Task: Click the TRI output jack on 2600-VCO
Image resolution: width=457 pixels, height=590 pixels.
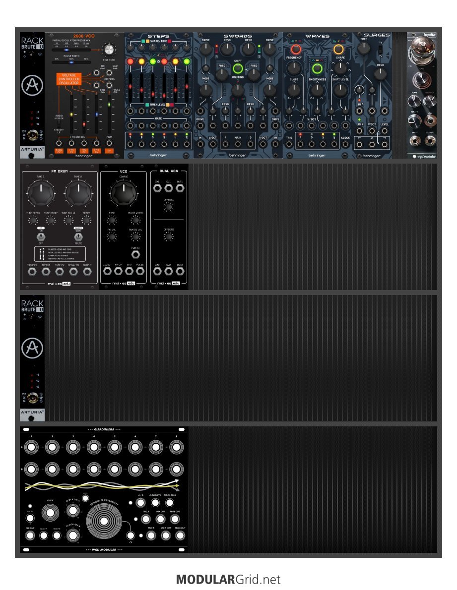Action: point(97,72)
